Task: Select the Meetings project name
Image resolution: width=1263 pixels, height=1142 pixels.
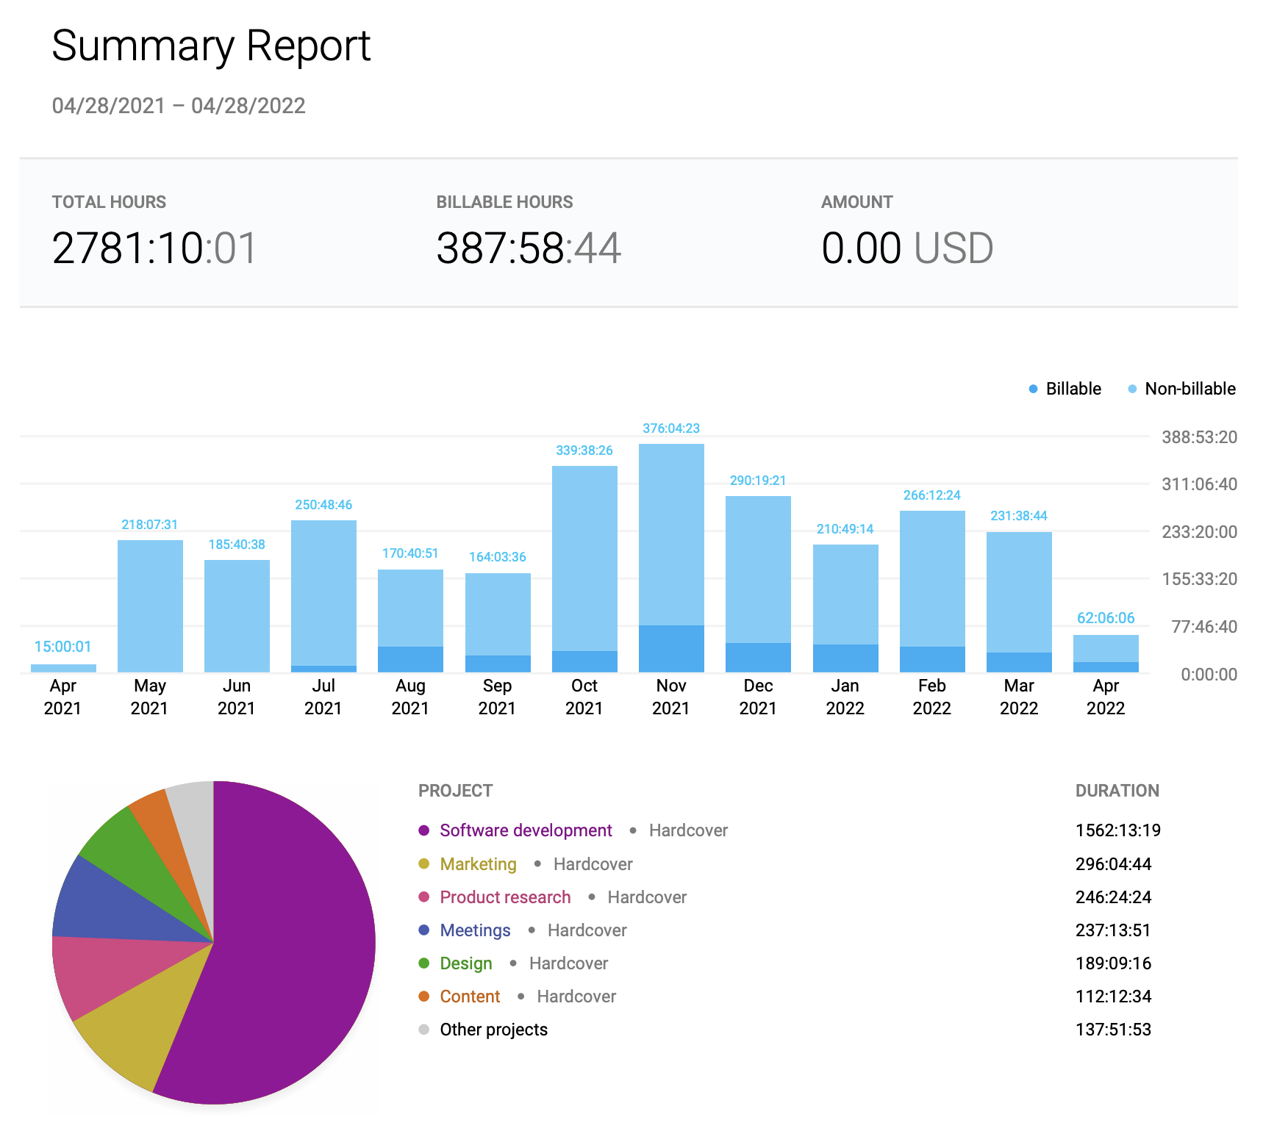Action: (x=474, y=930)
